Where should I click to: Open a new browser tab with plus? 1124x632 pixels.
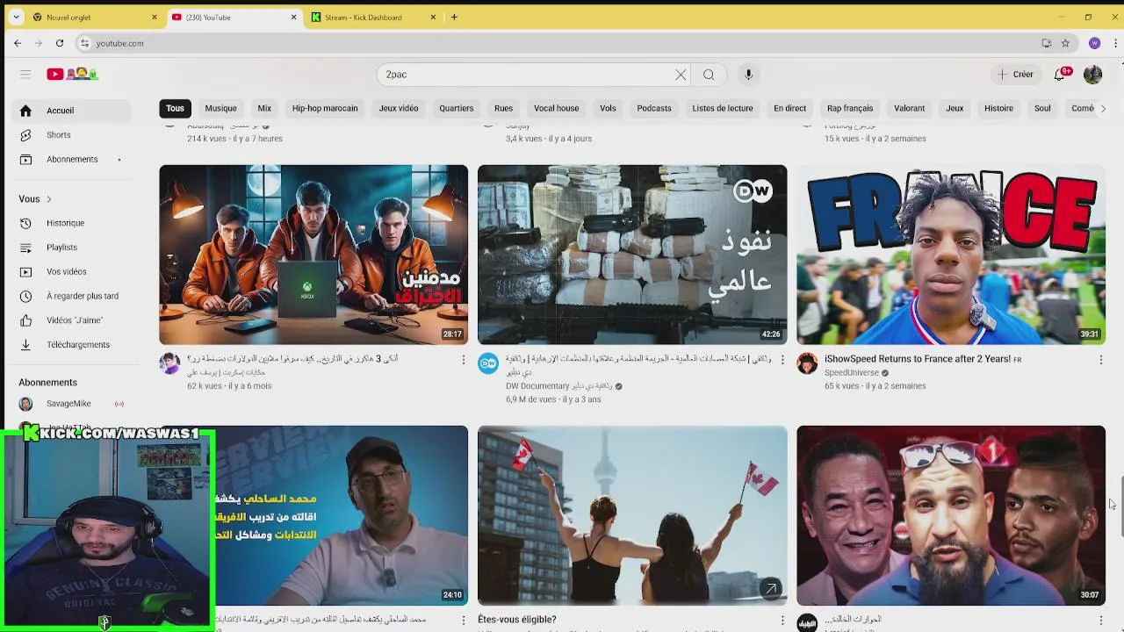point(454,17)
